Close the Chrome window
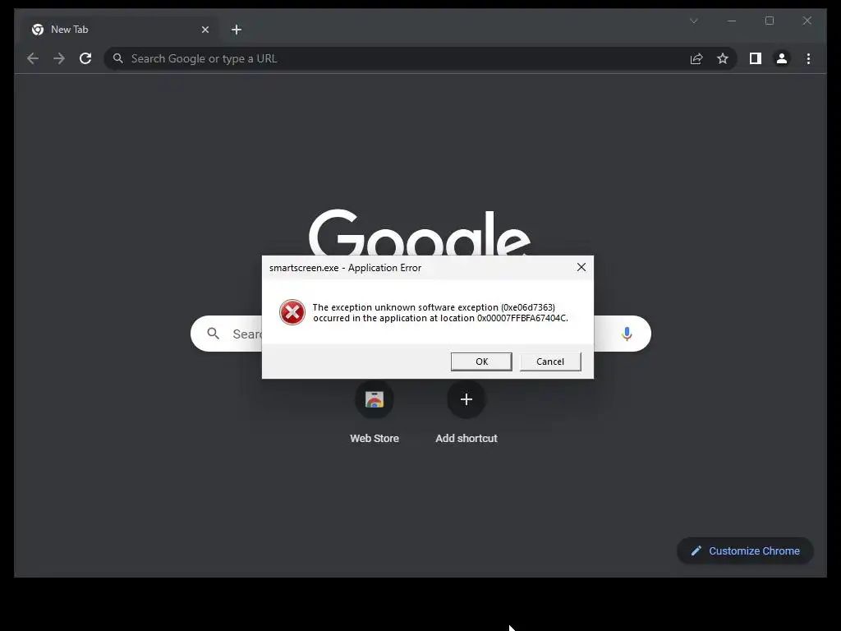The image size is (841, 631). click(807, 21)
